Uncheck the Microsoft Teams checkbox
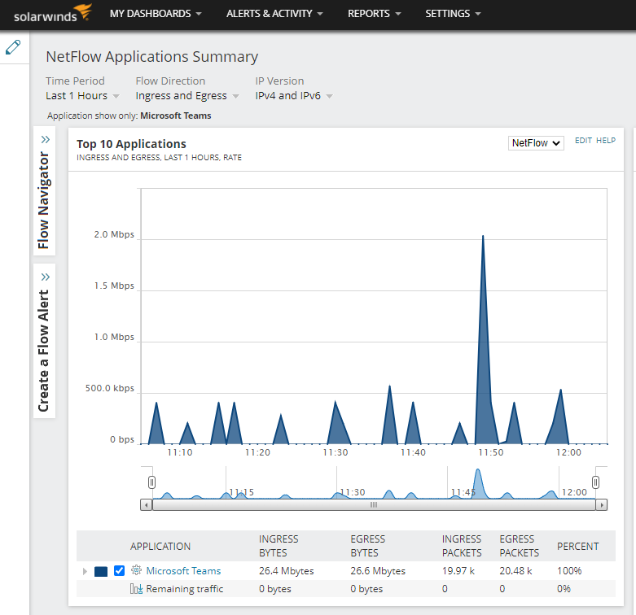 tap(119, 571)
